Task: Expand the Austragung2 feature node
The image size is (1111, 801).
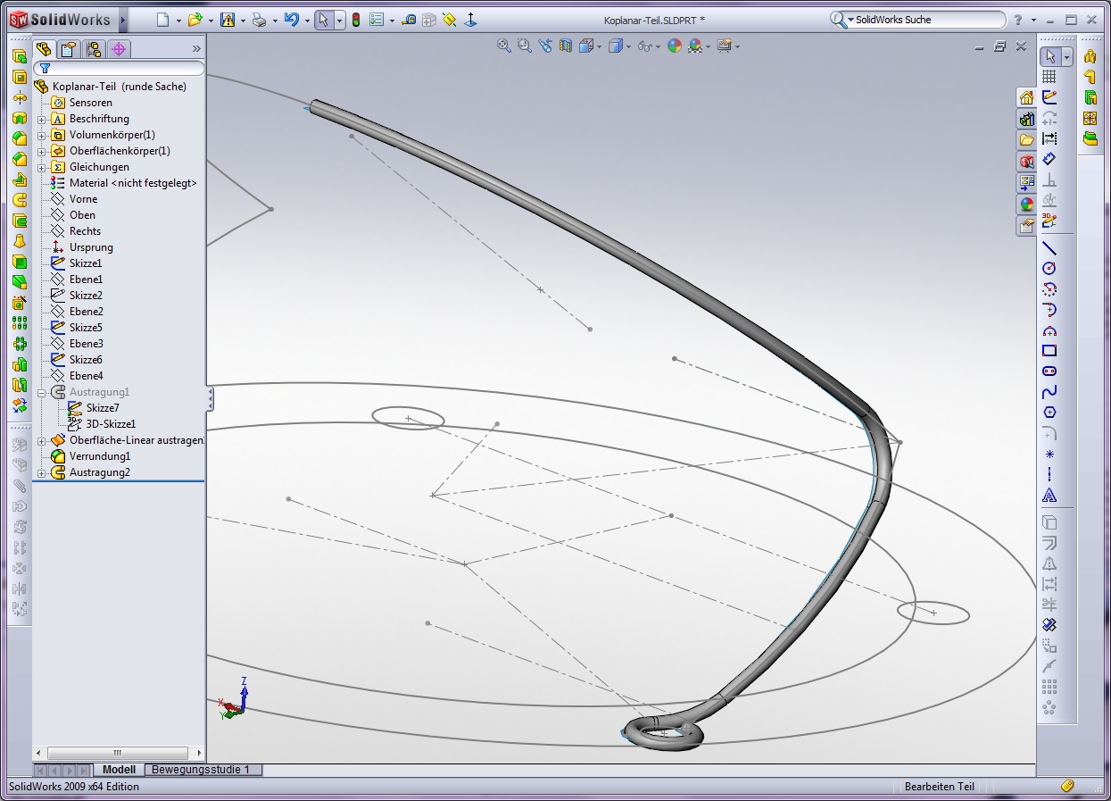Action: (41, 472)
